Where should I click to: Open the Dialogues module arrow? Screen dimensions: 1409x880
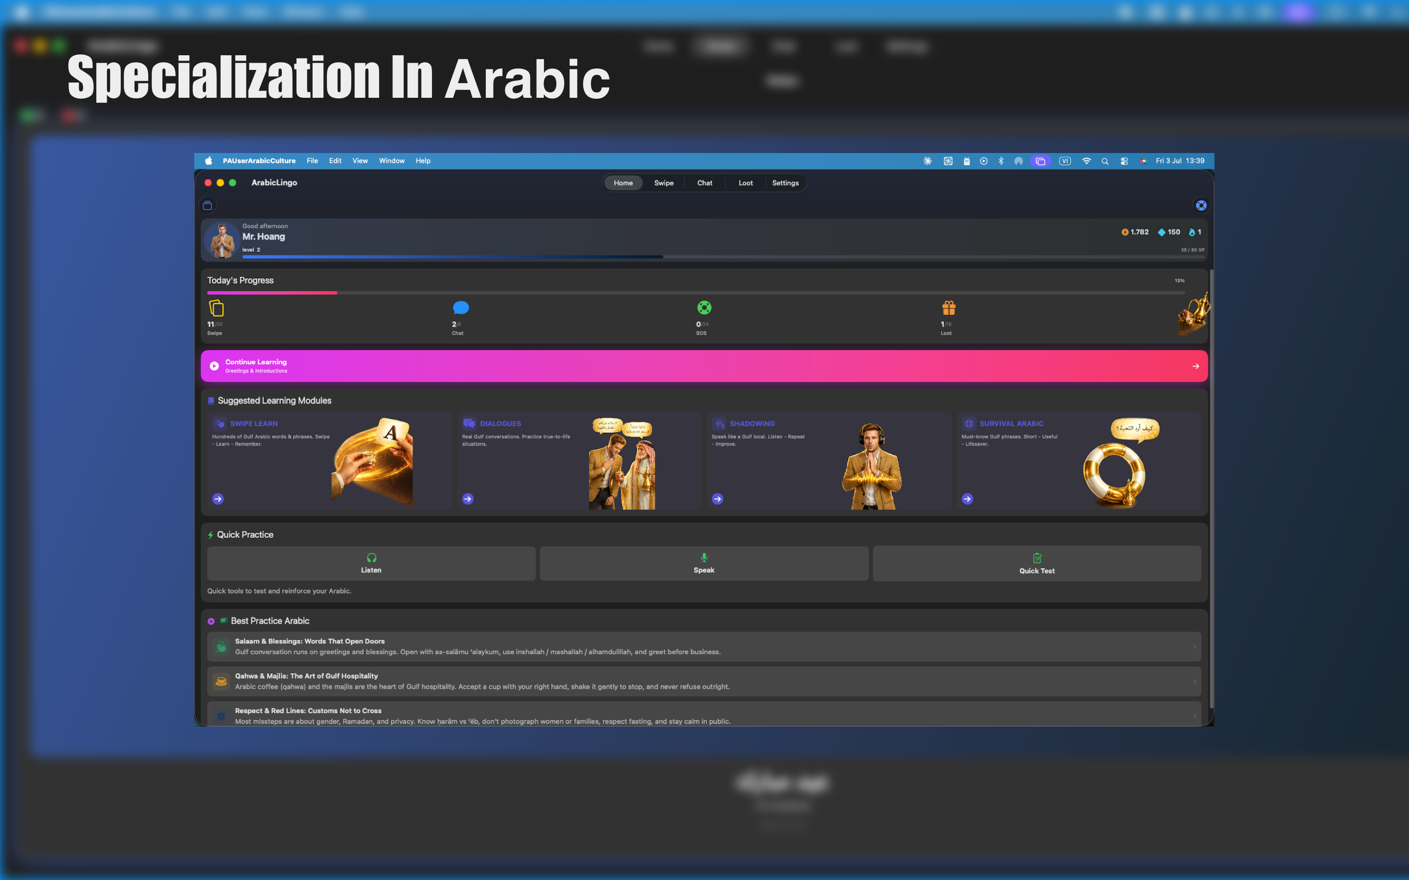tap(468, 499)
